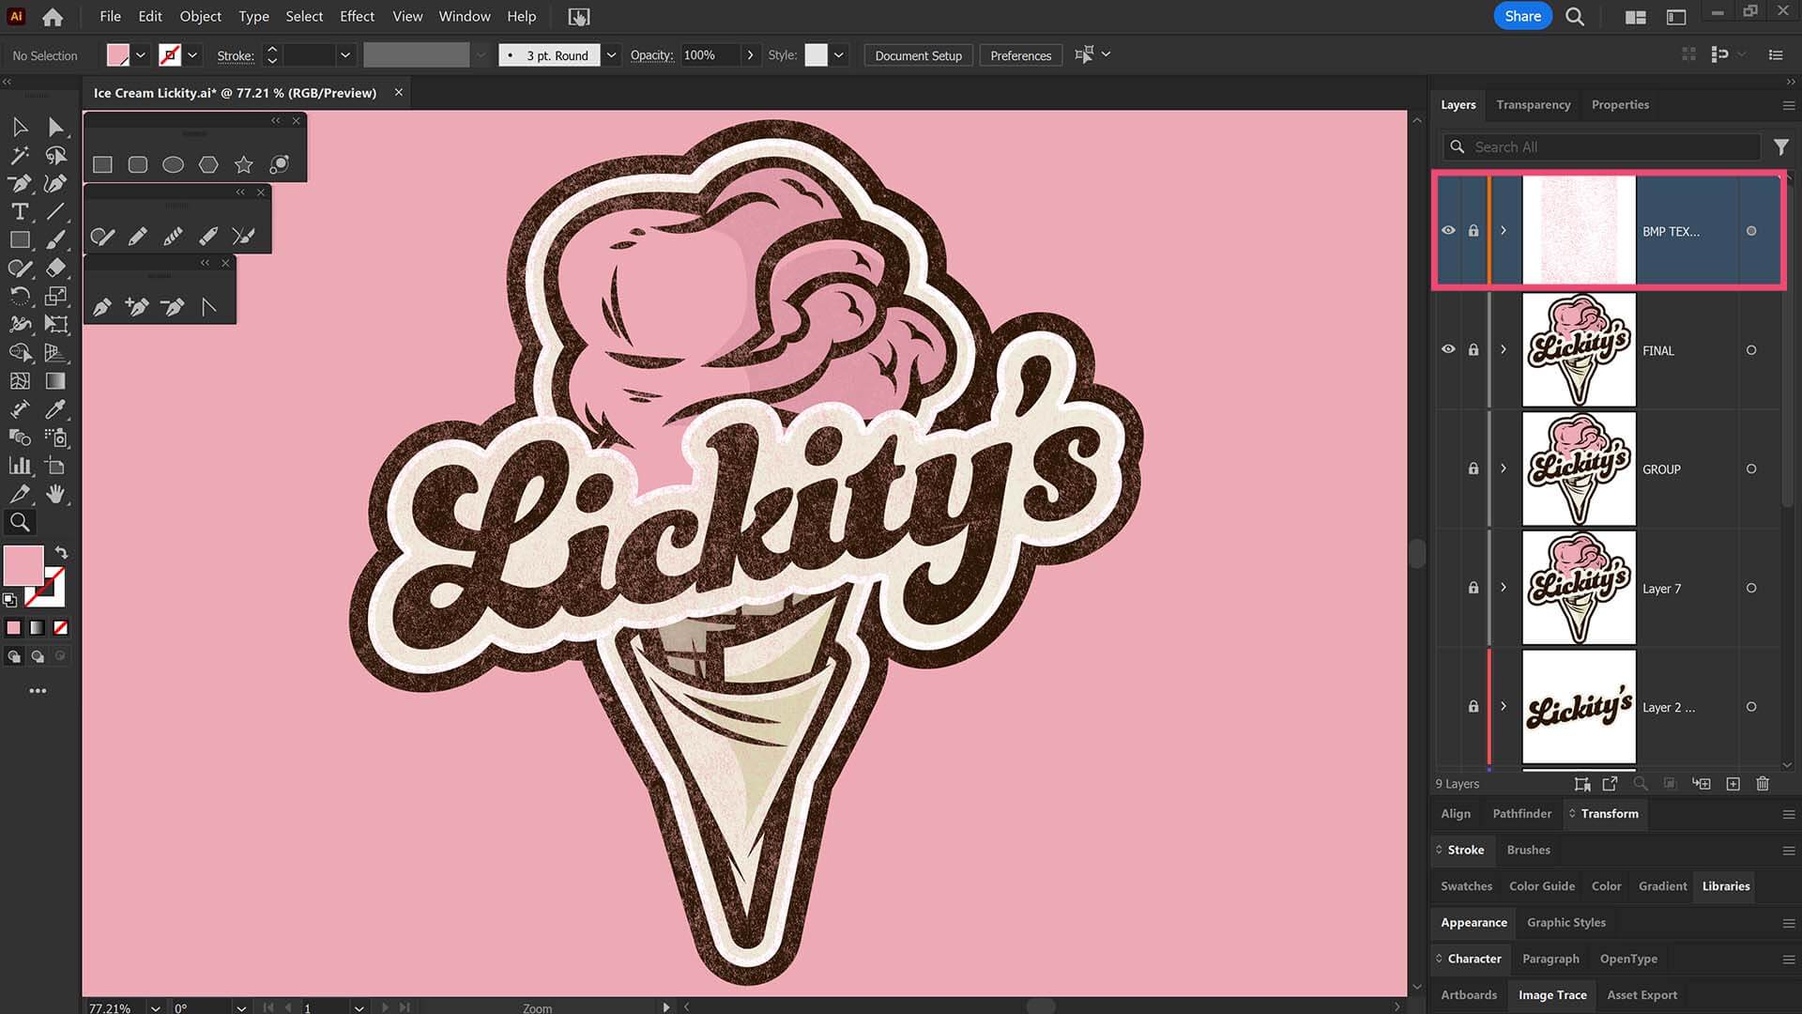This screenshot has width=1802, height=1014.
Task: Unlock Layer 2 lock icon
Action: click(1474, 707)
